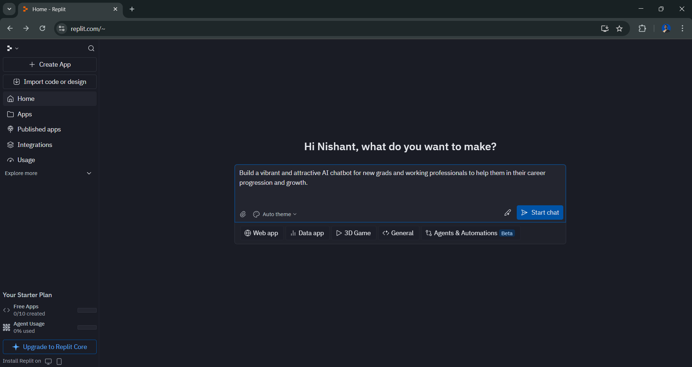Viewport: 692px width, 367px height.
Task: Open Apps in the sidebar
Action: tap(50, 114)
